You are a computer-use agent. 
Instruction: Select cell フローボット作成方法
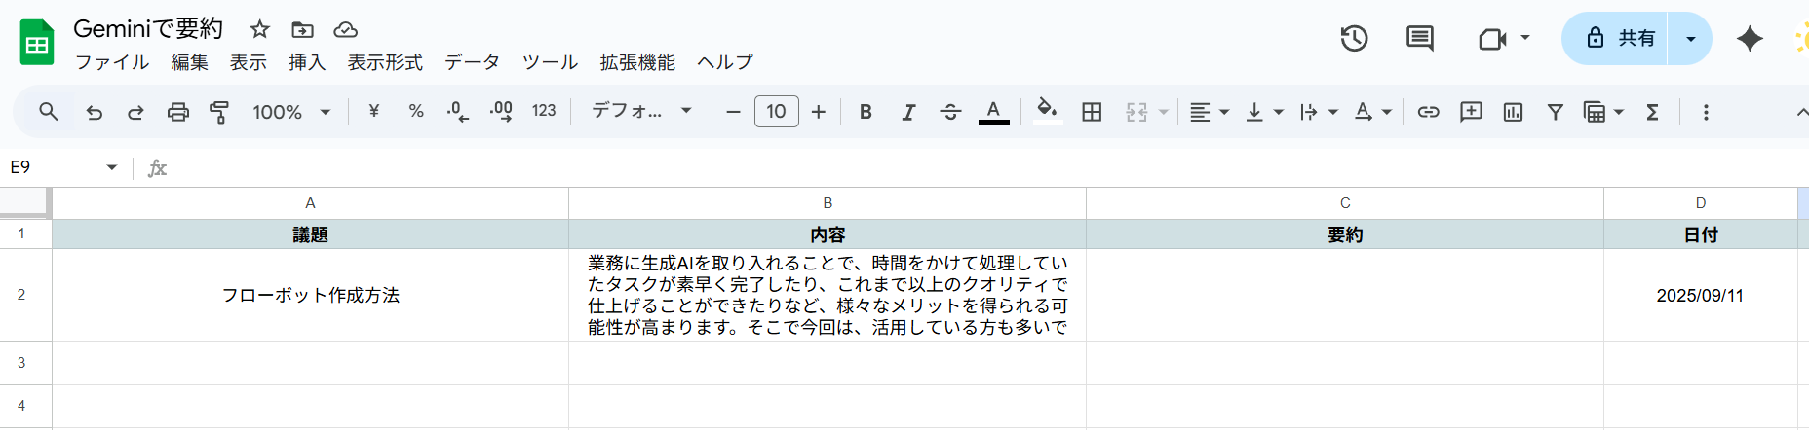click(311, 295)
